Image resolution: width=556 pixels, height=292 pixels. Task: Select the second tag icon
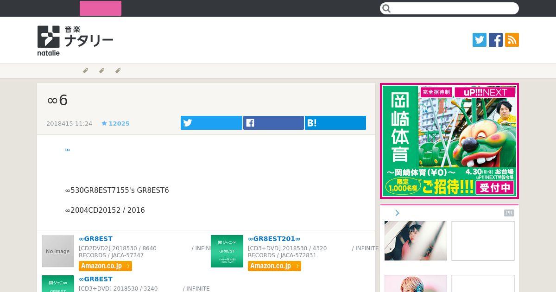(101, 71)
